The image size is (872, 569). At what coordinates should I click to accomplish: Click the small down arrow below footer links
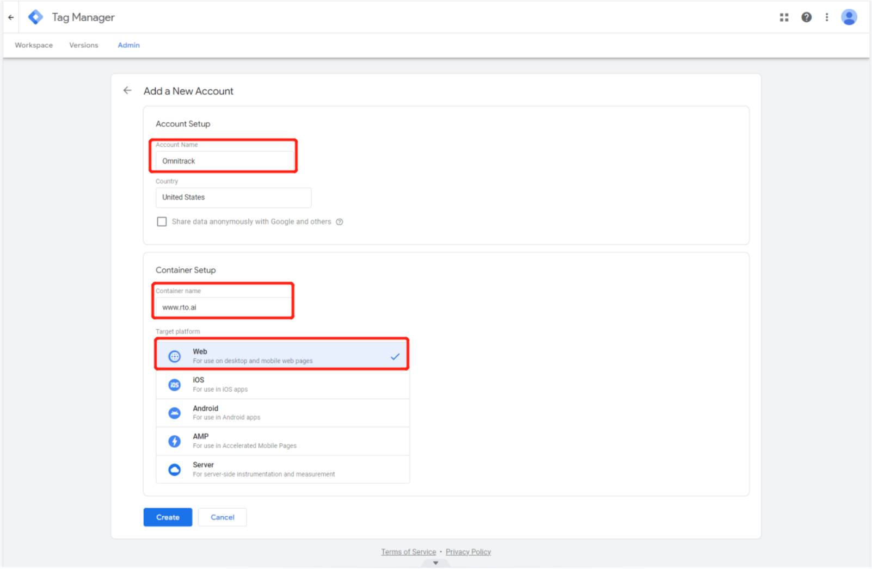coord(435,563)
